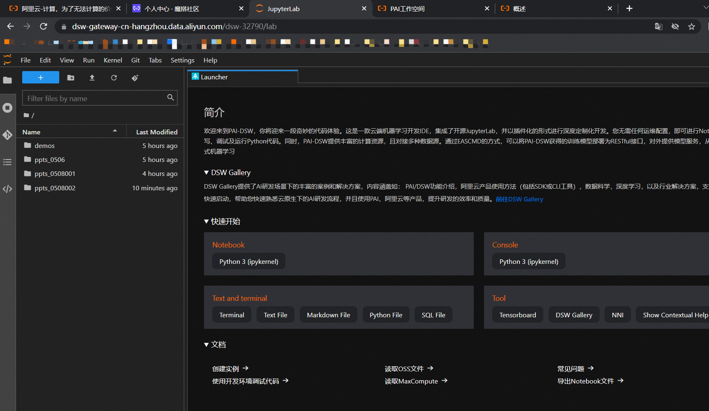Click the translate page icon in address bar
709x411 pixels.
658,27
